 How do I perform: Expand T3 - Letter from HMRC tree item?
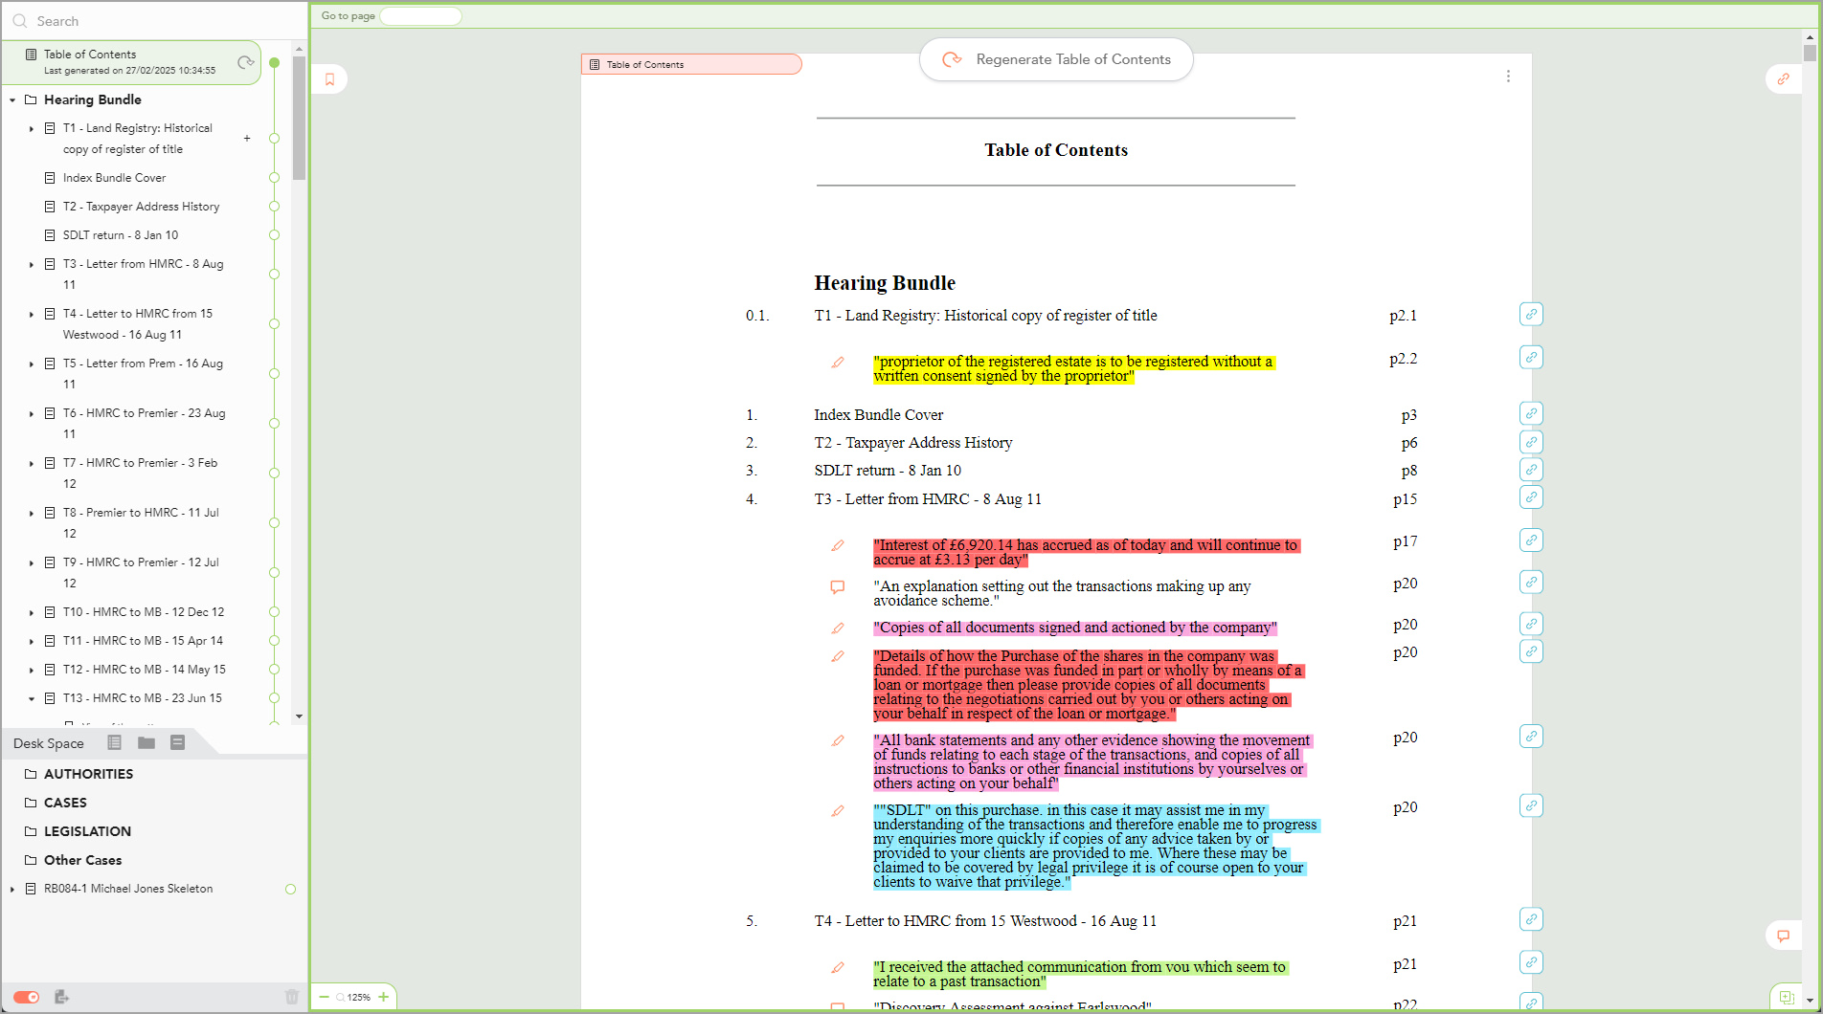click(x=32, y=264)
